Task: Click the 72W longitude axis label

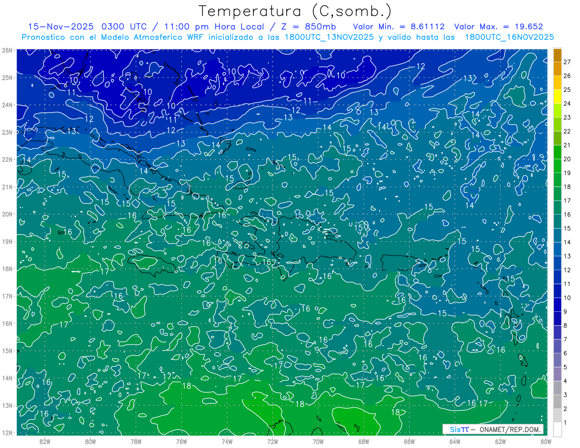Action: pyautogui.click(x=273, y=441)
